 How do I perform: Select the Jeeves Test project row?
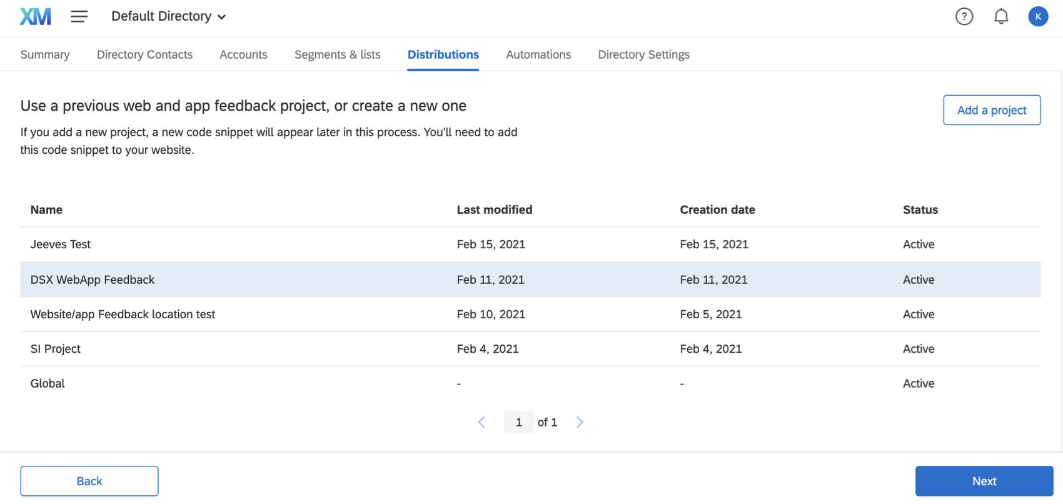(61, 244)
